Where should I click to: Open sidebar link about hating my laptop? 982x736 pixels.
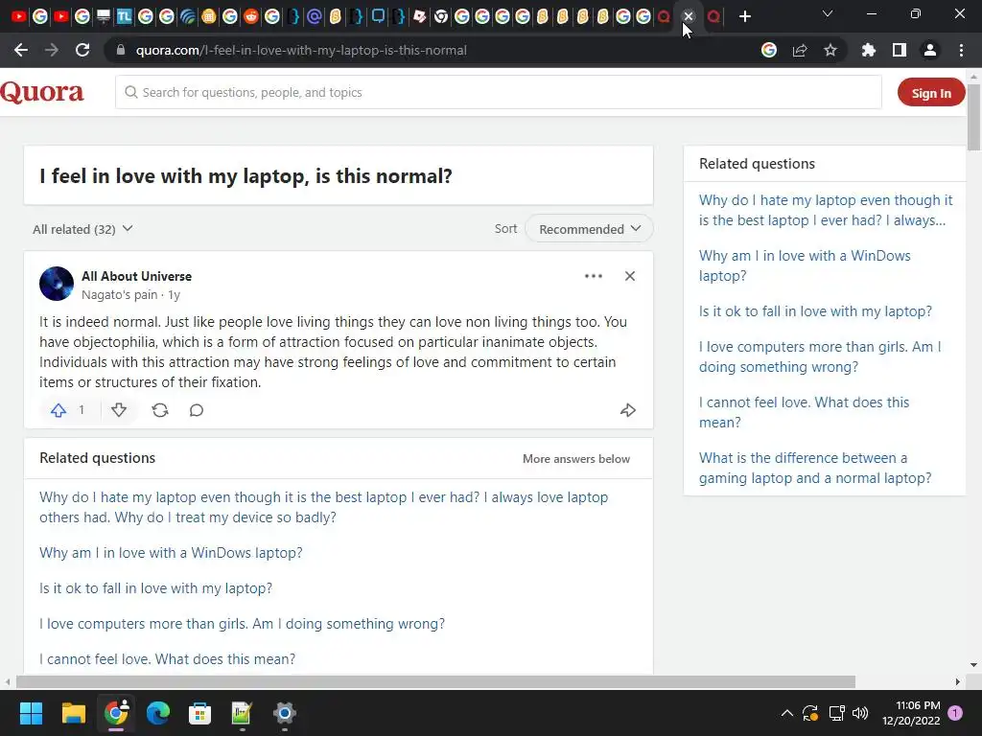click(x=826, y=210)
